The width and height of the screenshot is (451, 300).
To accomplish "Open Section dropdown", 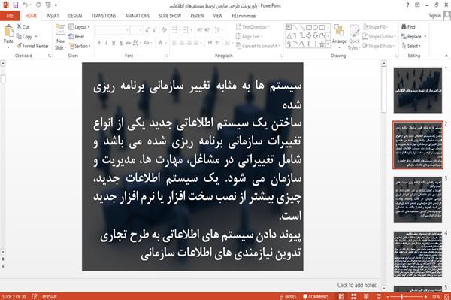I will [80, 46].
